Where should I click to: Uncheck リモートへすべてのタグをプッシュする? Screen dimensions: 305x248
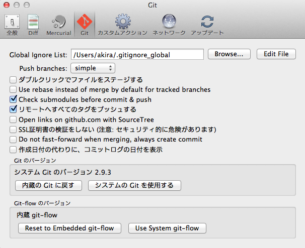[13, 109]
